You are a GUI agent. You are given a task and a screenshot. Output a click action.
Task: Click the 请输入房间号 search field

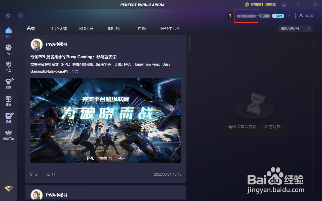(x=295, y=29)
